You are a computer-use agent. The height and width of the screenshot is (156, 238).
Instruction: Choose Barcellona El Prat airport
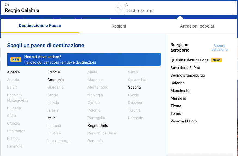[x=185, y=68]
